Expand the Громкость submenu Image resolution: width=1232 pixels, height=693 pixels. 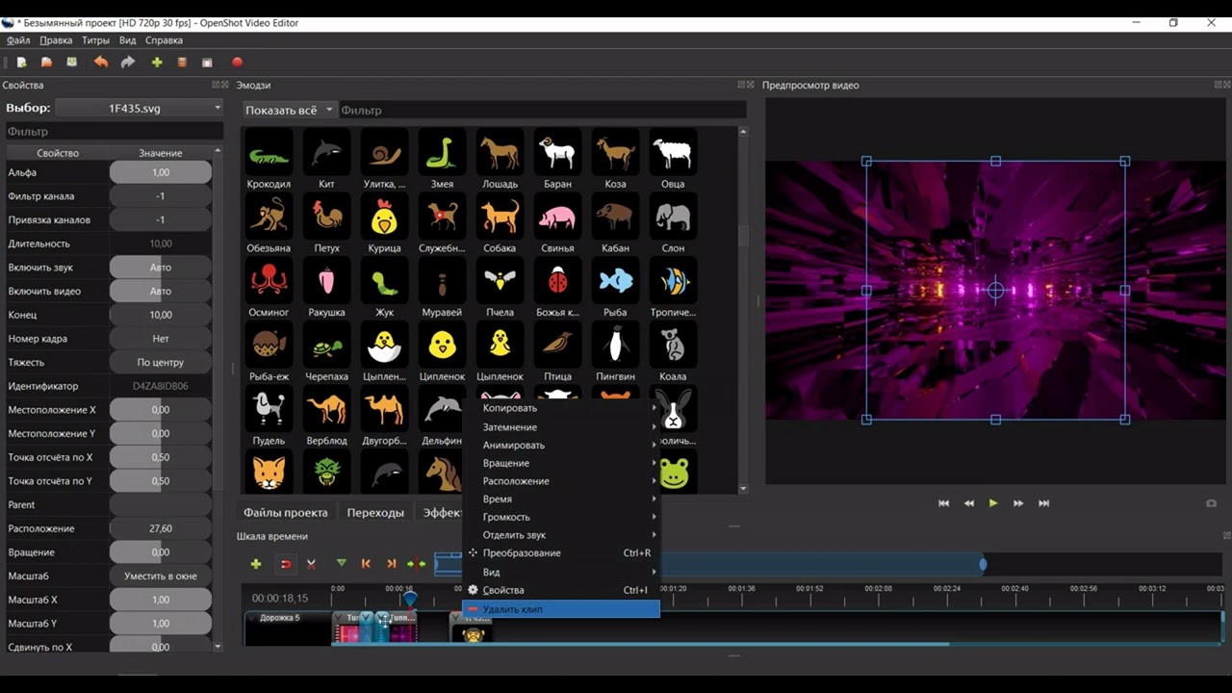click(x=561, y=517)
